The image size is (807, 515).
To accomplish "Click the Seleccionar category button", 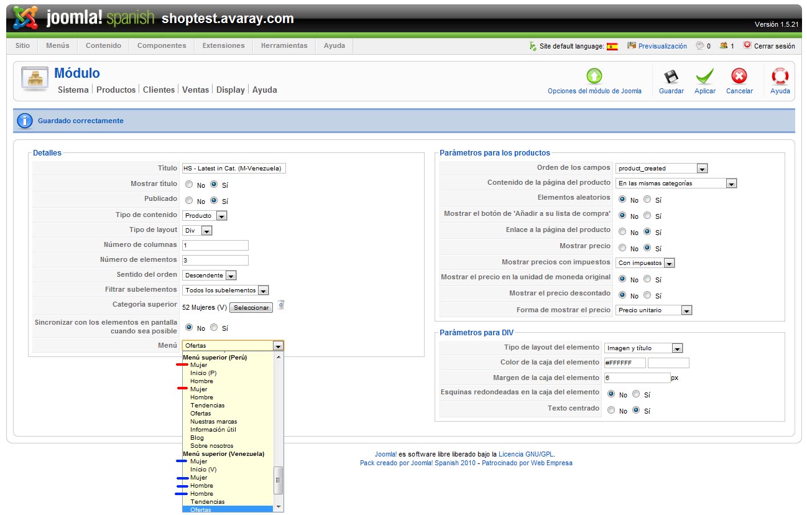I will pos(251,308).
